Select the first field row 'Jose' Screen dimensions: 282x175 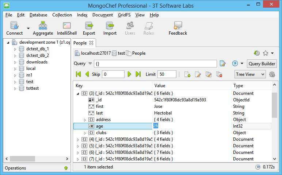tap(172, 106)
